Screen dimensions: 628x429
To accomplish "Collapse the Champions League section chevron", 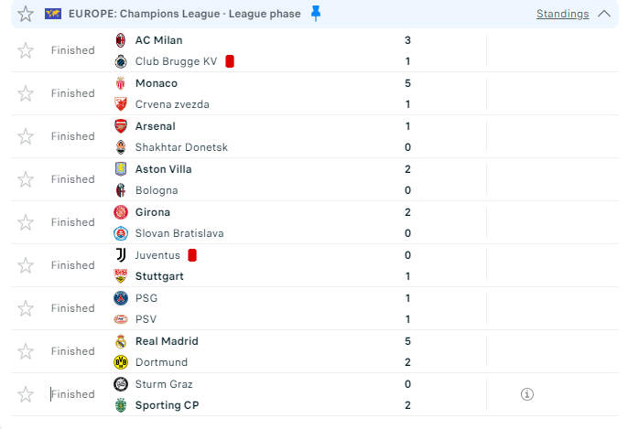I will click(x=603, y=14).
